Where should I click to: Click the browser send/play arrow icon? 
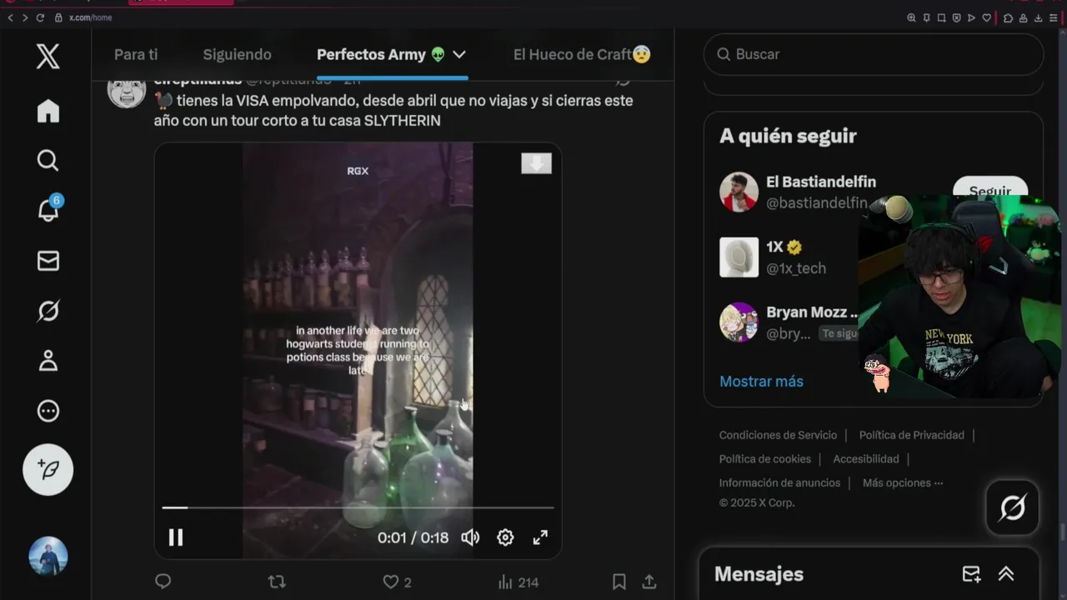pyautogui.click(x=971, y=17)
